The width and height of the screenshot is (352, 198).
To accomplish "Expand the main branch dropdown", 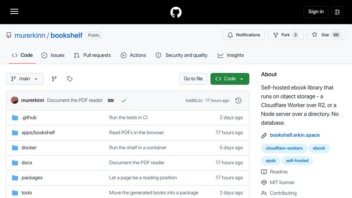I will pos(25,79).
